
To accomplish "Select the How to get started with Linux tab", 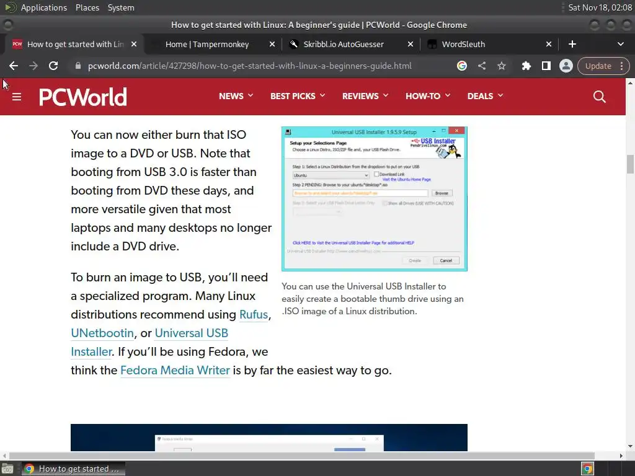I will 75,44.
